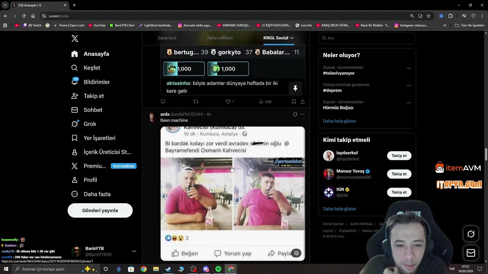The height and width of the screenshot is (274, 488).
Task: Open more options on arda's post
Action: coord(302,114)
